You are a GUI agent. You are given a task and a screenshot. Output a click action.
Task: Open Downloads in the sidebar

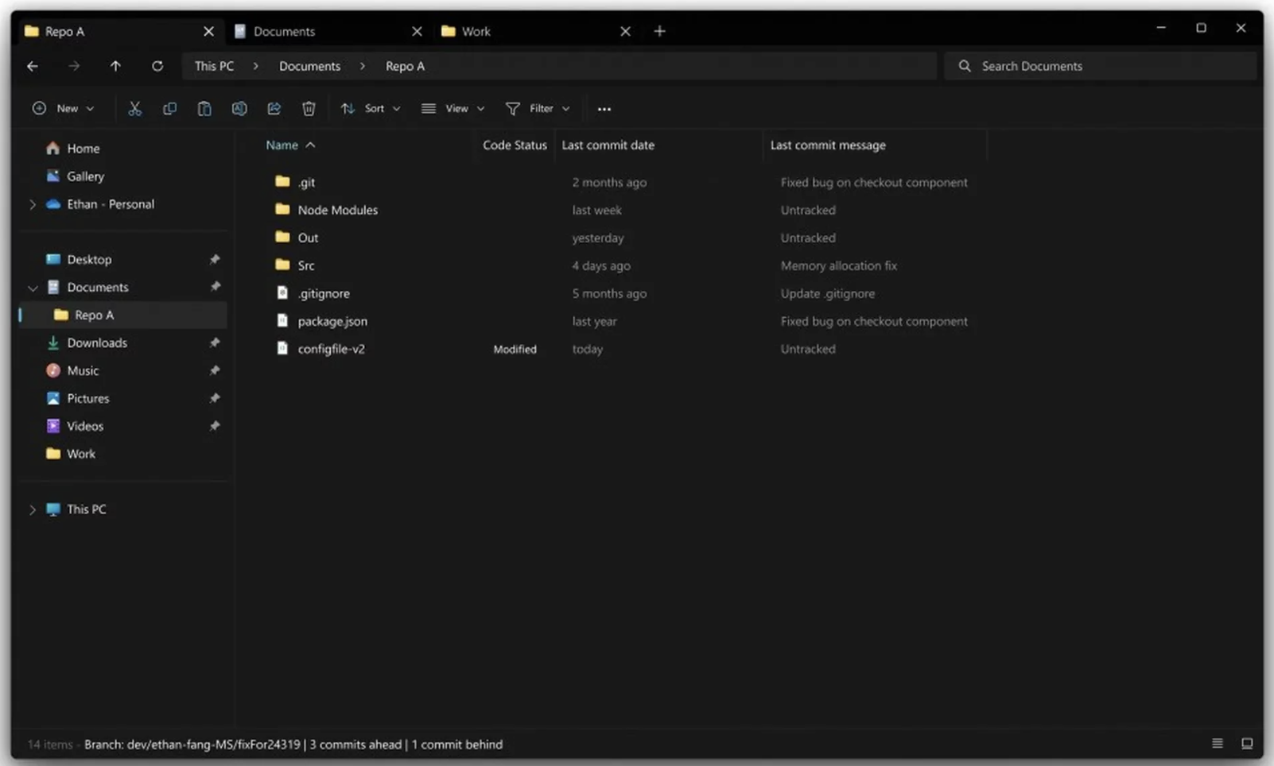point(97,342)
